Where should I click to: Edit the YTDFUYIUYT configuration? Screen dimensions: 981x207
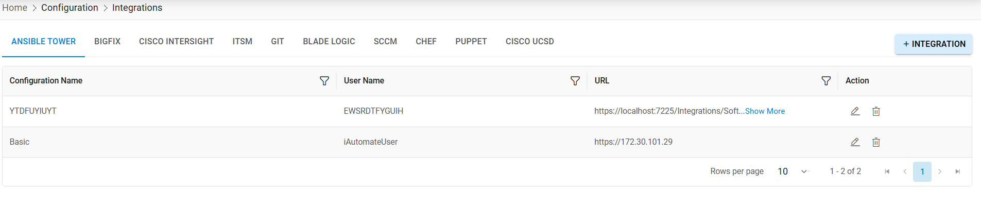click(x=855, y=111)
